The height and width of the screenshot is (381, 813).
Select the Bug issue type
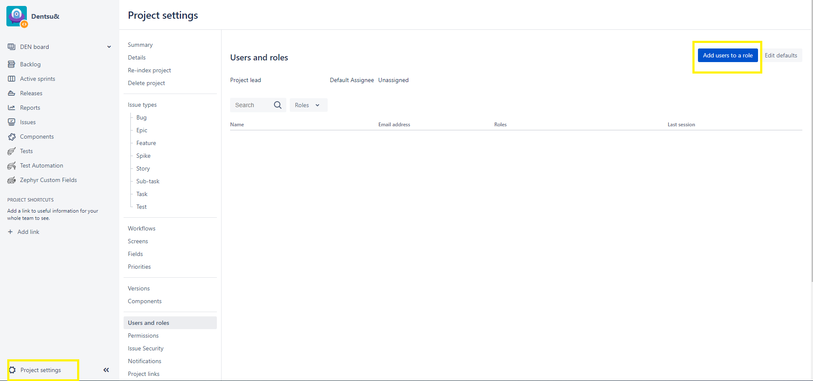click(x=141, y=117)
